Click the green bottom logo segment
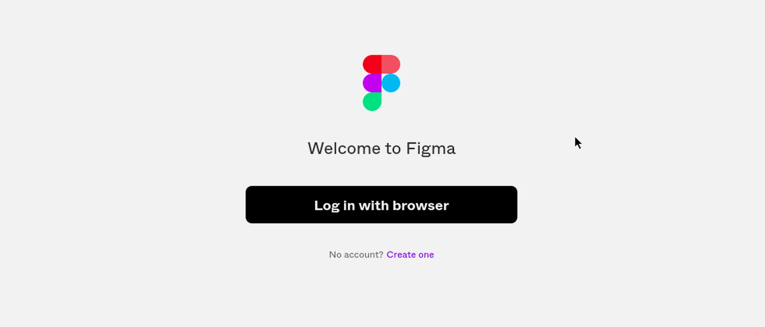 (x=372, y=101)
